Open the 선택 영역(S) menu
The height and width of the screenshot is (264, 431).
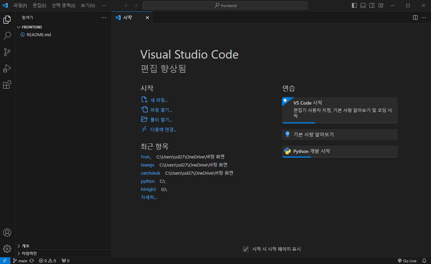64,5
